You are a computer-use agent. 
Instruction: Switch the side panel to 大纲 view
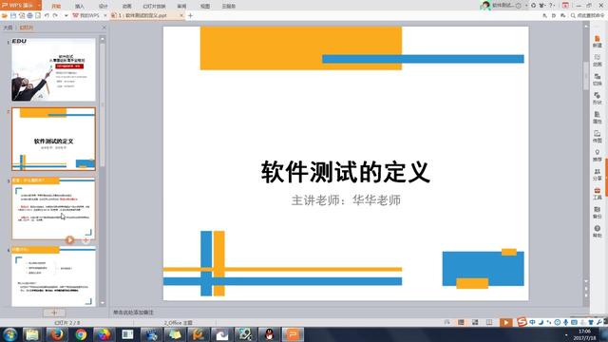click(8, 28)
